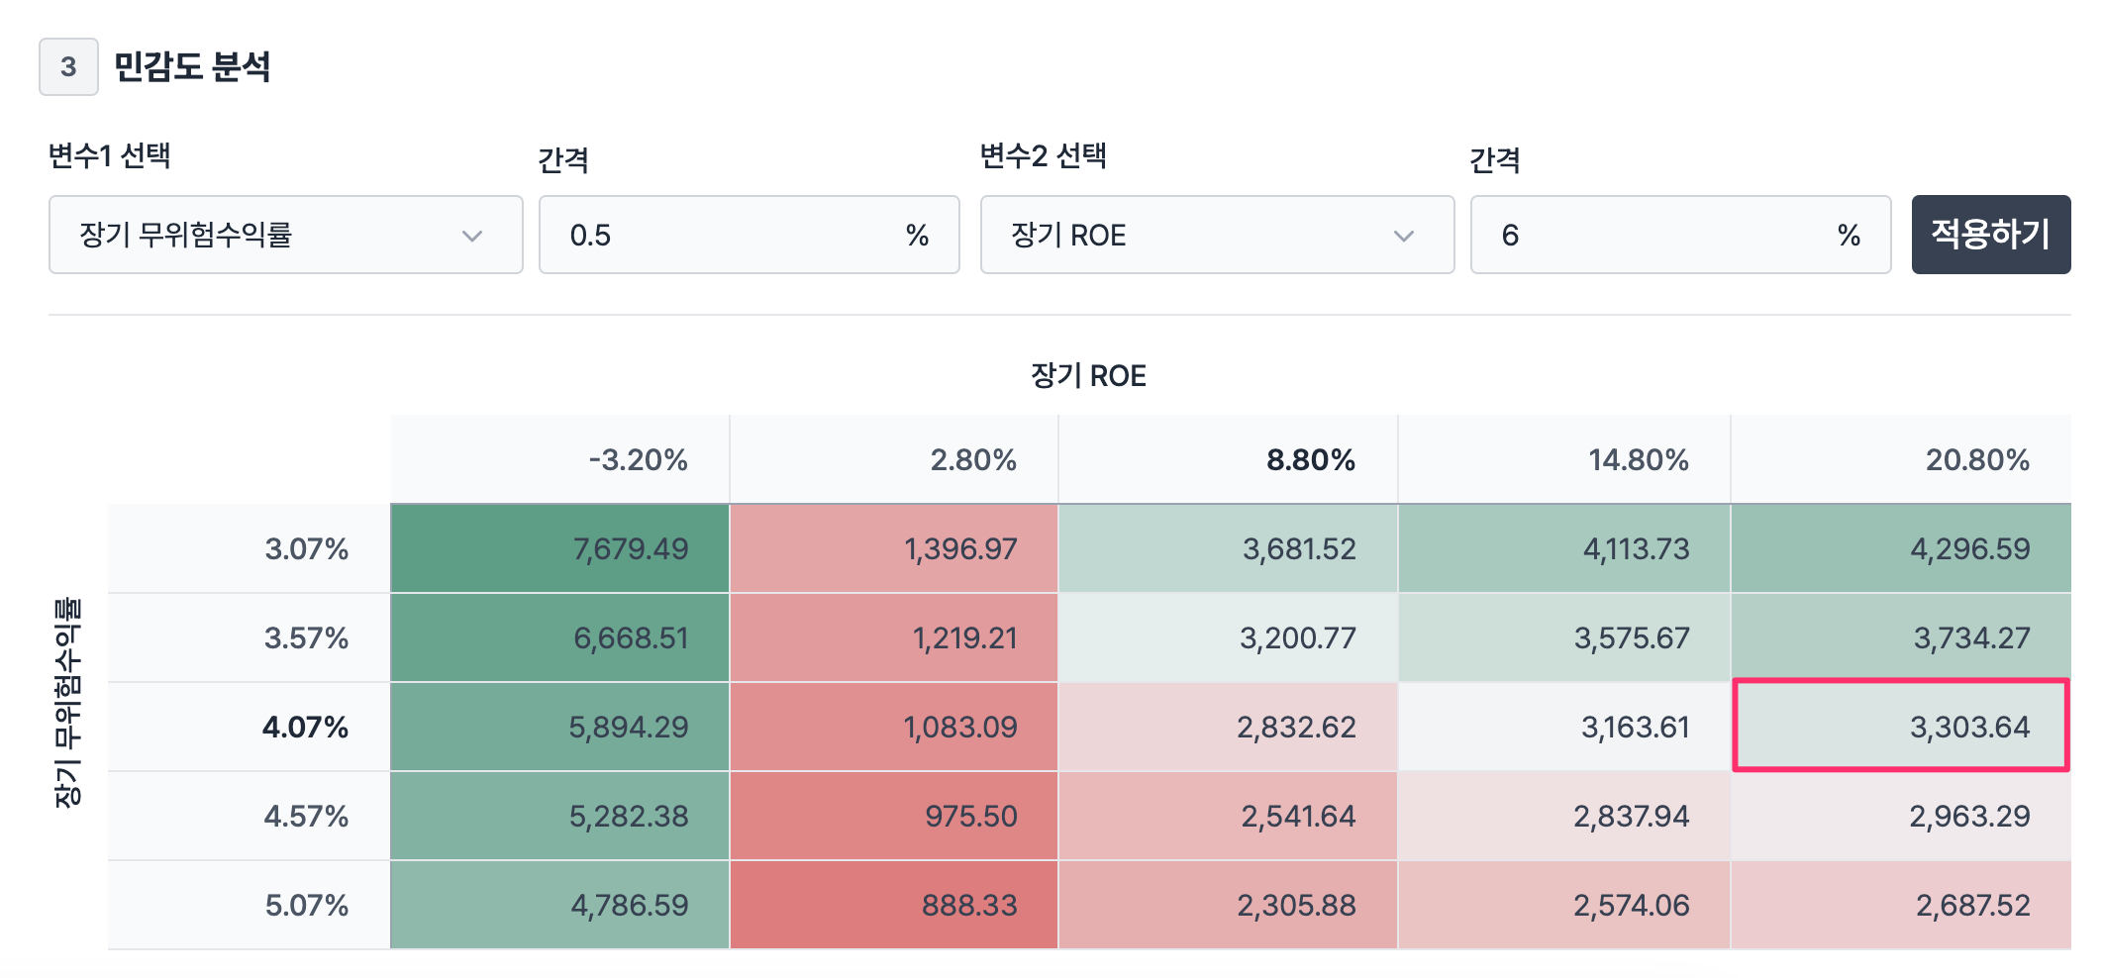Click the 7,679.49 dark green cell

(559, 548)
